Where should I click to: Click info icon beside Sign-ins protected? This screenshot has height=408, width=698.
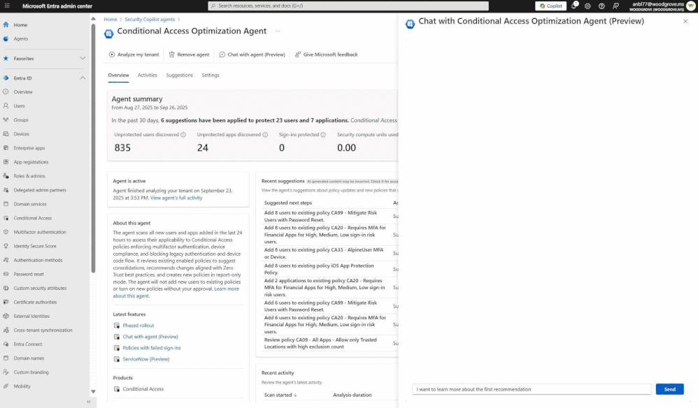coord(323,135)
